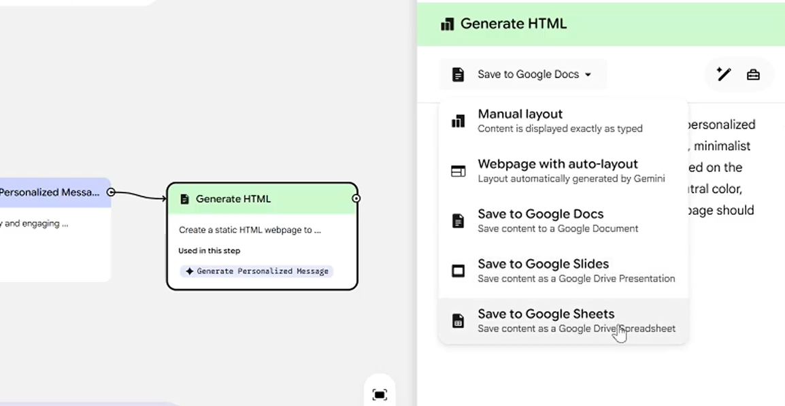Click the Generate Personalized Message chip
The height and width of the screenshot is (406, 785).
(256, 271)
